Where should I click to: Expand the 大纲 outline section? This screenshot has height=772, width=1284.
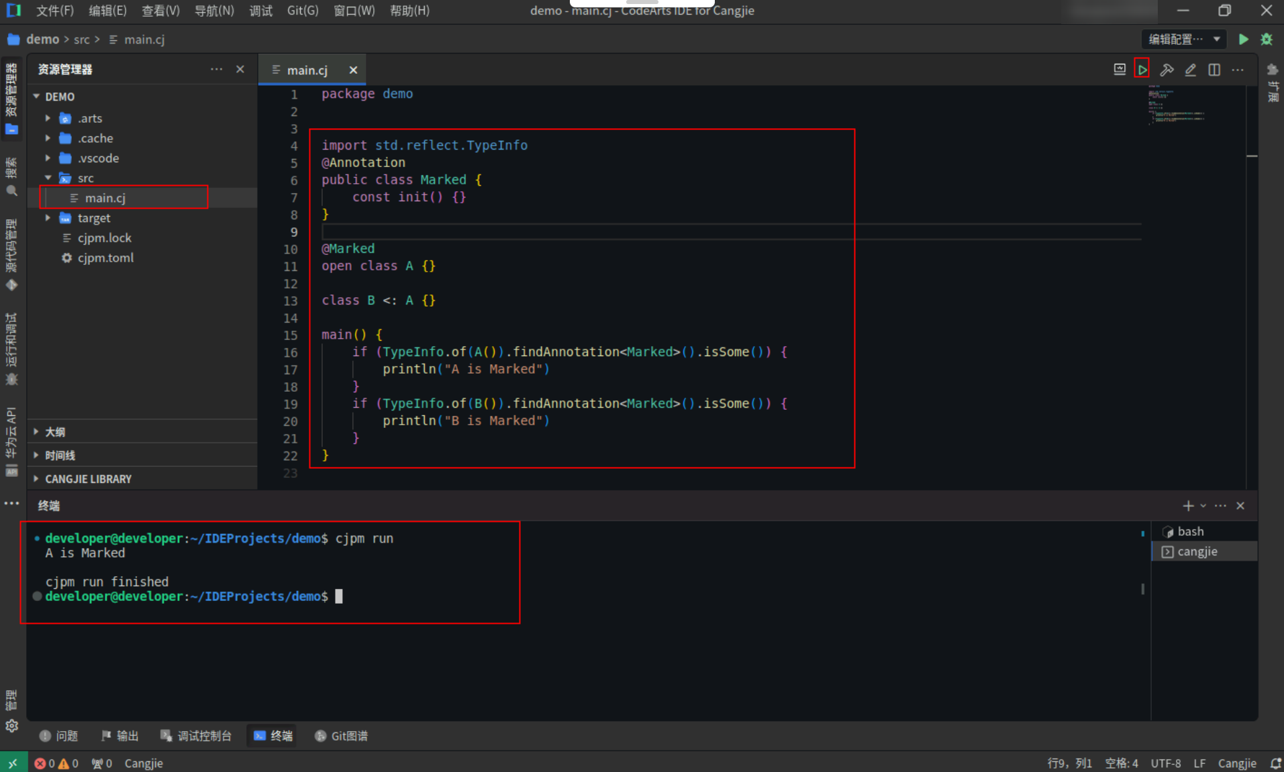point(141,432)
